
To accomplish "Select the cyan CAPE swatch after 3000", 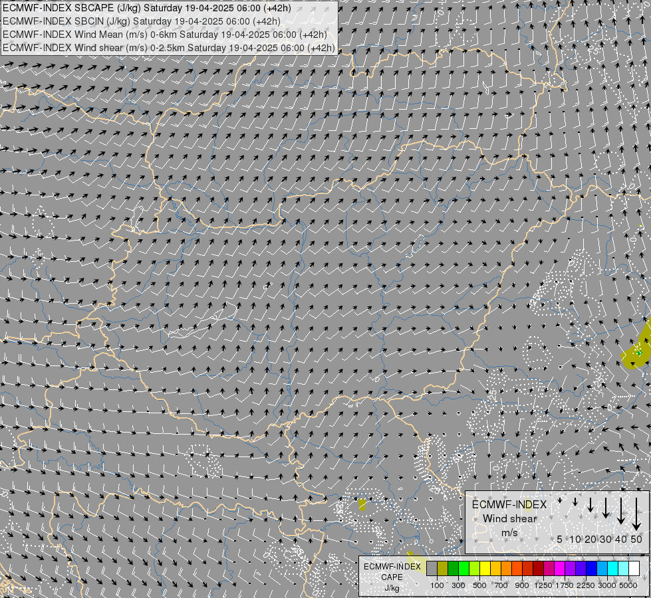I will coord(613,569).
